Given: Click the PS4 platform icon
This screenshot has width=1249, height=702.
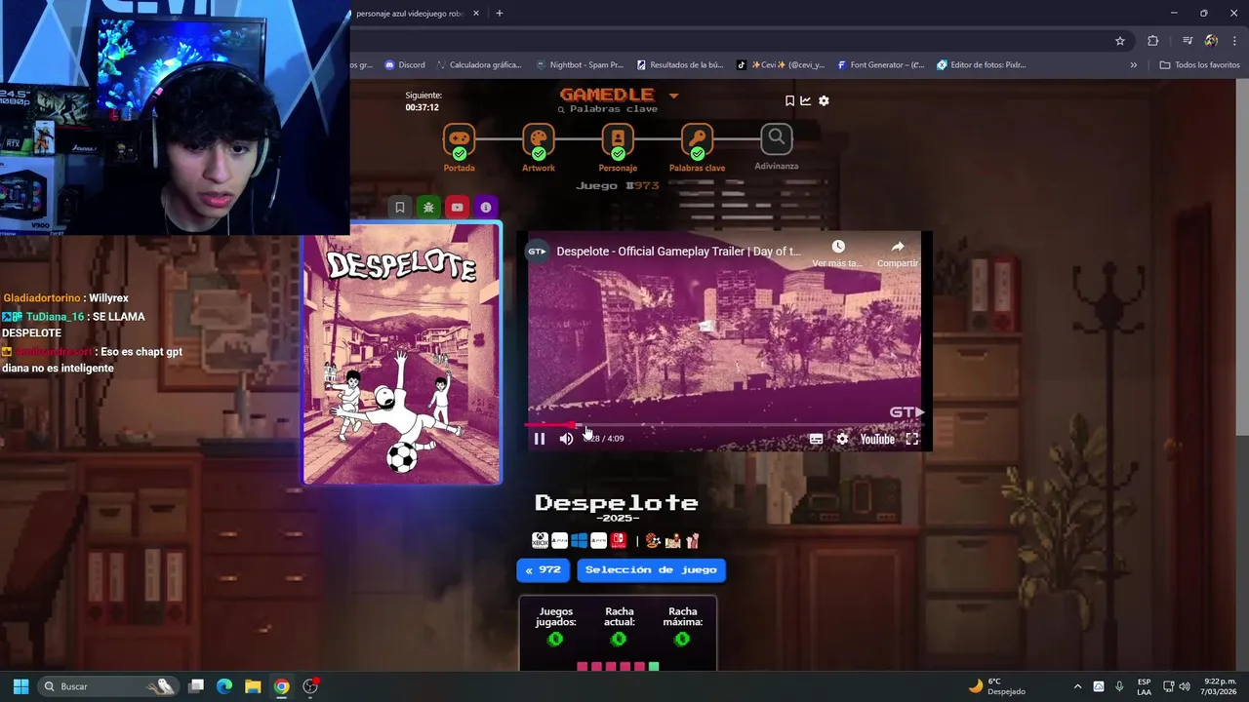Looking at the screenshot, I should coord(559,540).
